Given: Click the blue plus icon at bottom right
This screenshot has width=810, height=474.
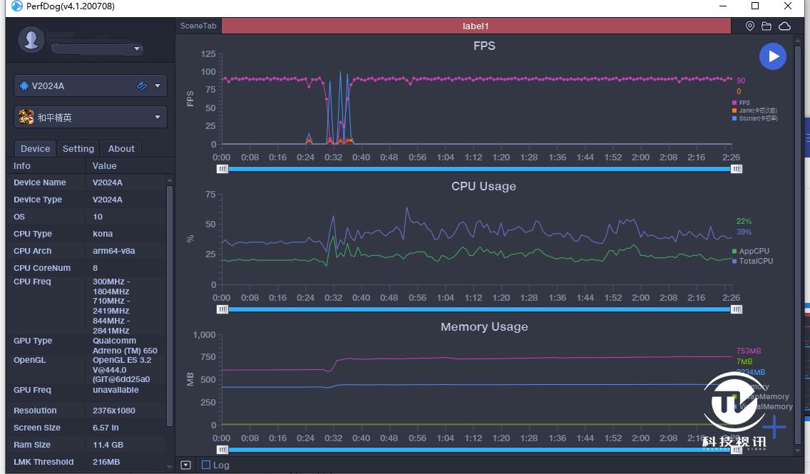Looking at the screenshot, I should pos(775,428).
